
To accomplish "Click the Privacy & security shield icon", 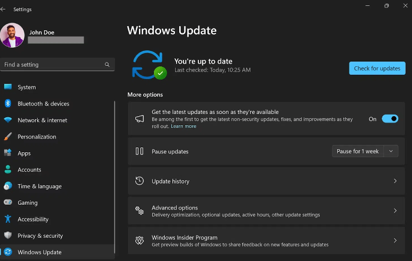I will (8, 236).
